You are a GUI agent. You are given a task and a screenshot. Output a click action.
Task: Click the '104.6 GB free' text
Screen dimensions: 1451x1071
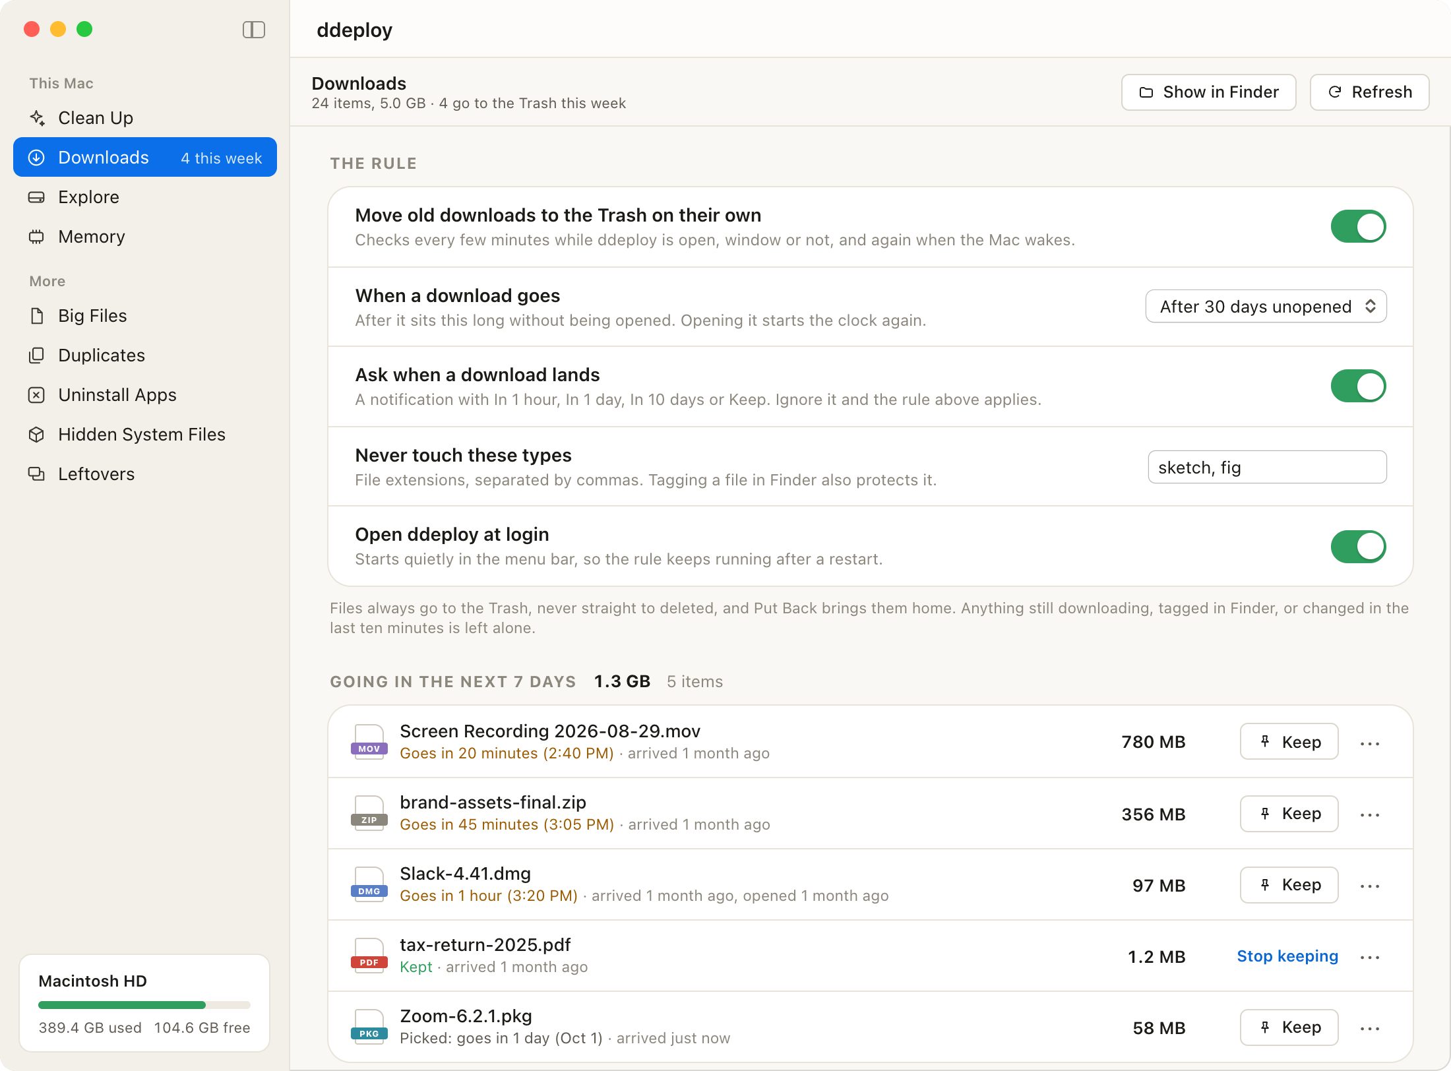point(202,1028)
